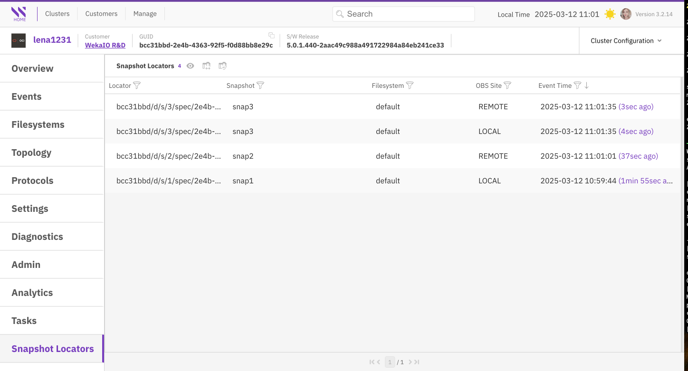Click the lena1231 cluster name link

(x=52, y=40)
